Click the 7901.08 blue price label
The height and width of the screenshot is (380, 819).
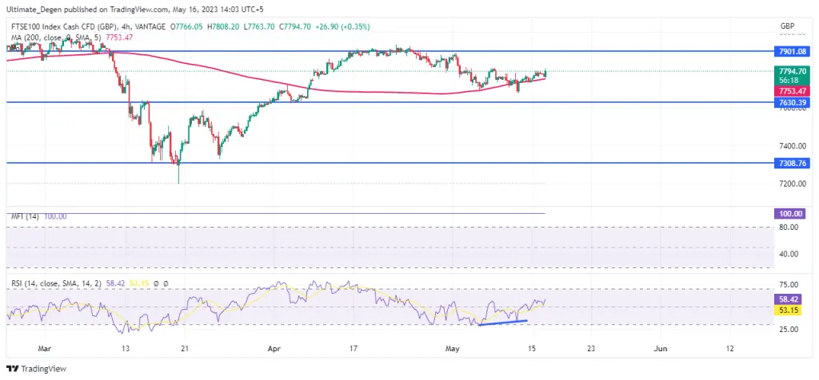tap(793, 51)
